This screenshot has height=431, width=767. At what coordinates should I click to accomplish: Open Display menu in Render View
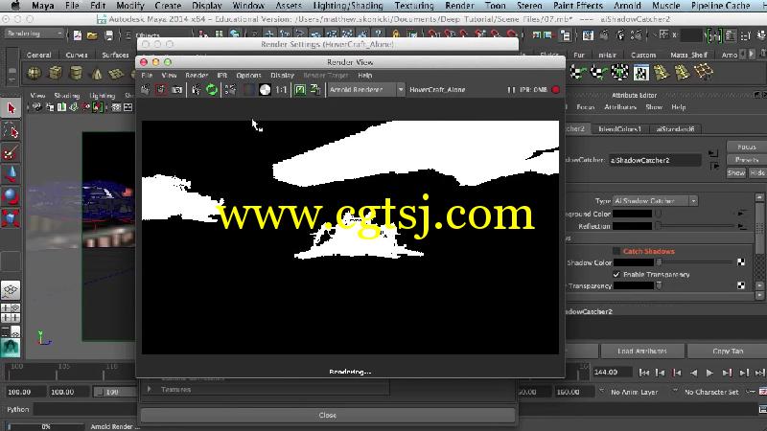tap(282, 76)
